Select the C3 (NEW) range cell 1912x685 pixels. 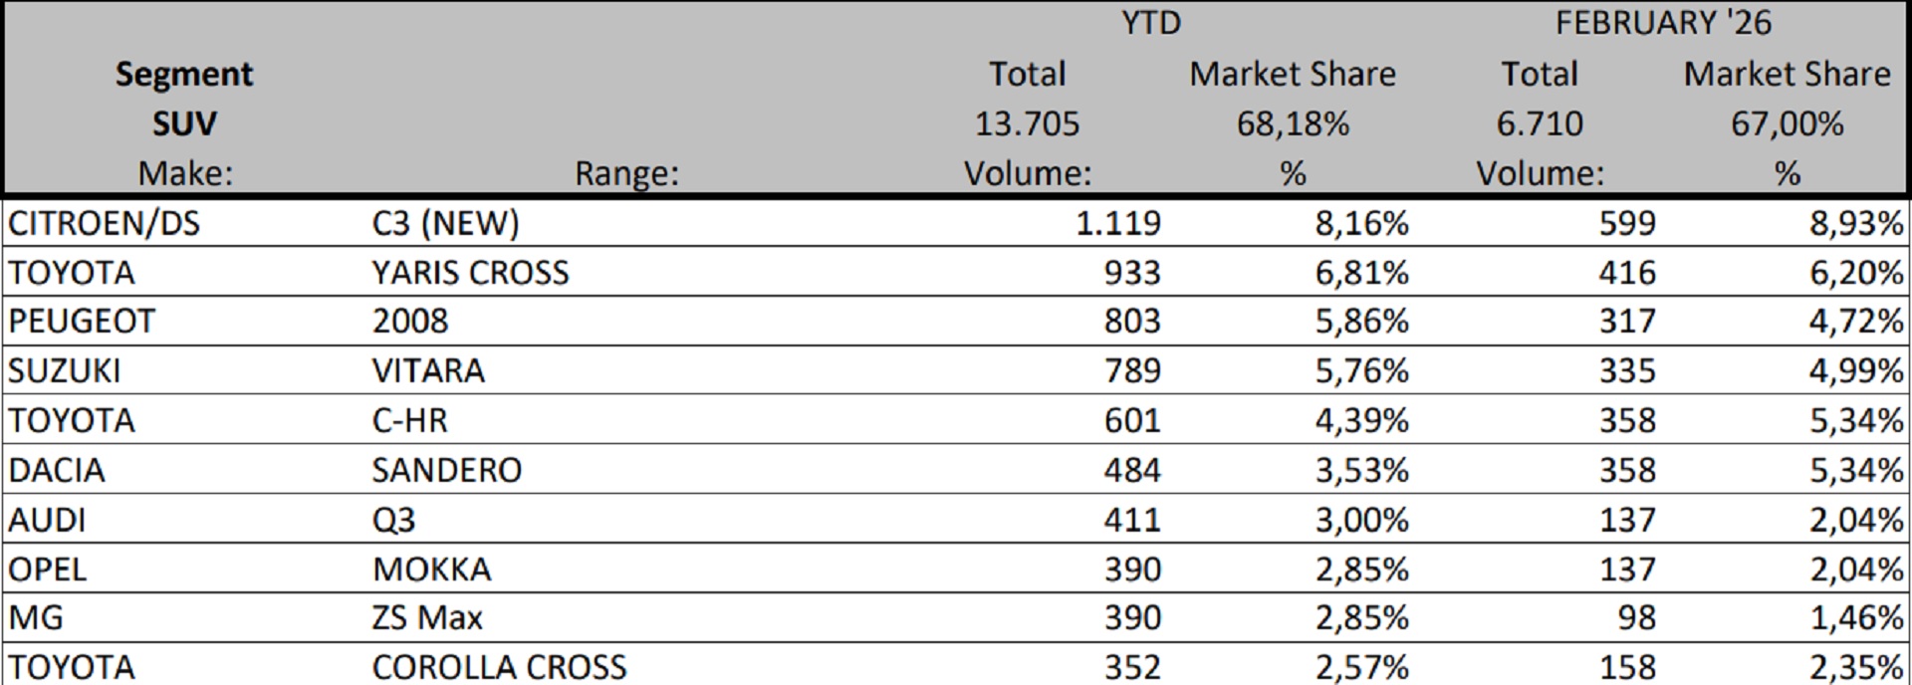[x=445, y=223]
